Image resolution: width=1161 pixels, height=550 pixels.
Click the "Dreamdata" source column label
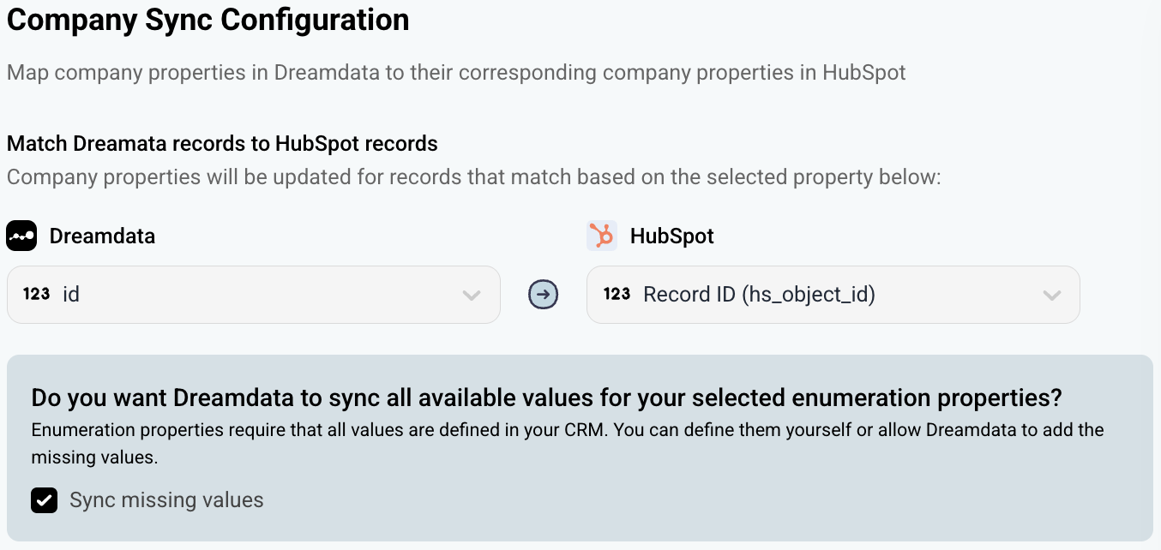(102, 236)
